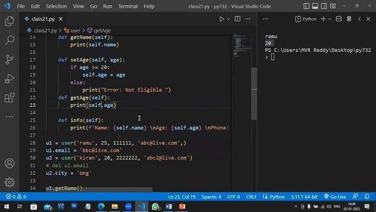This screenshot has height=212, width=376.
Task: Open Word from taskbar
Action: [x=169, y=207]
